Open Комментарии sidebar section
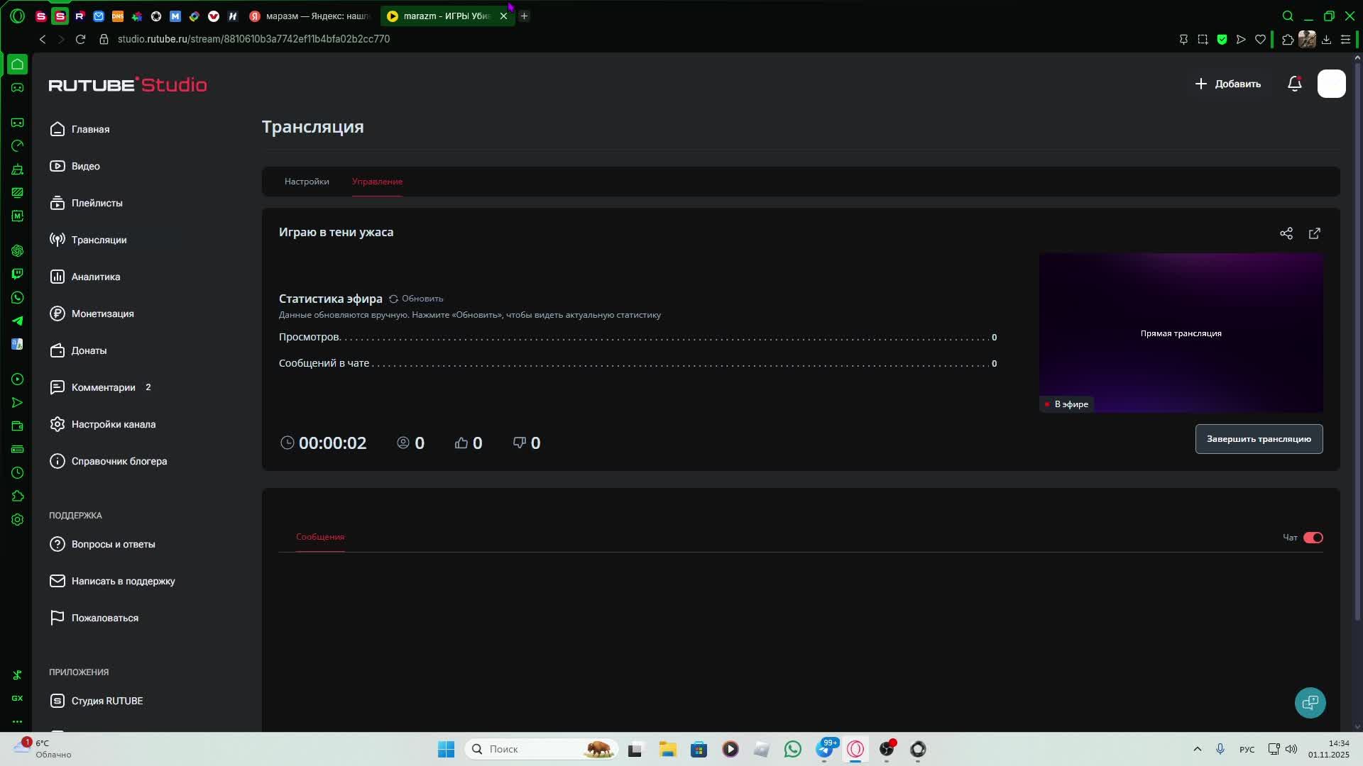1363x766 pixels. (103, 387)
